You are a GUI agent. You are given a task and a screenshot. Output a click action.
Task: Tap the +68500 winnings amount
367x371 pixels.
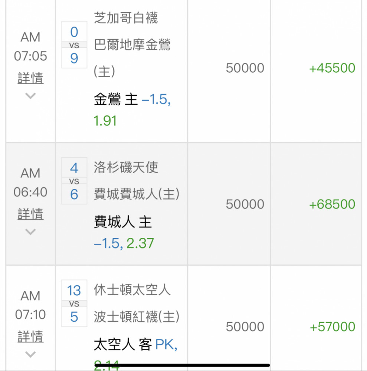coord(332,204)
